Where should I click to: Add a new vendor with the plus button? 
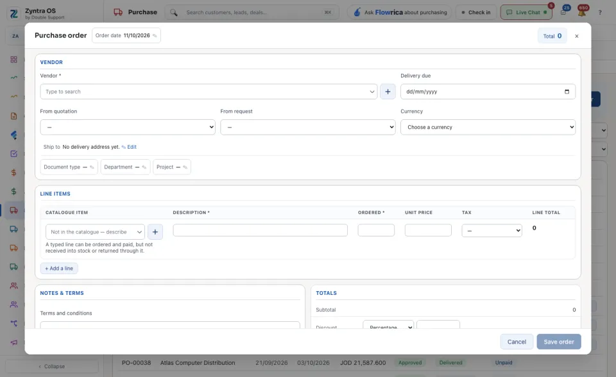(x=388, y=92)
